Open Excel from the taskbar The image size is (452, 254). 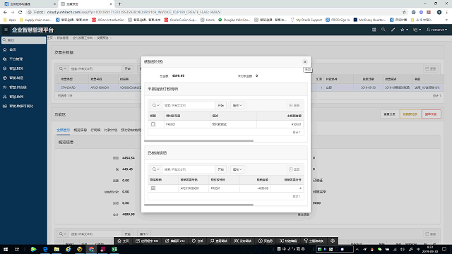114,249
